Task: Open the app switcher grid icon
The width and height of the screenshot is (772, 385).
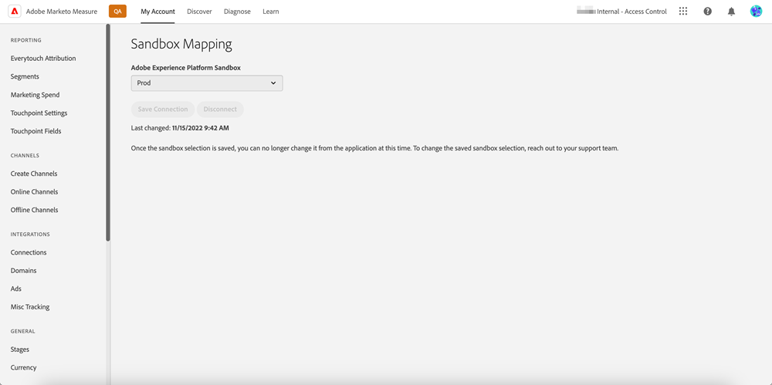Action: (683, 12)
